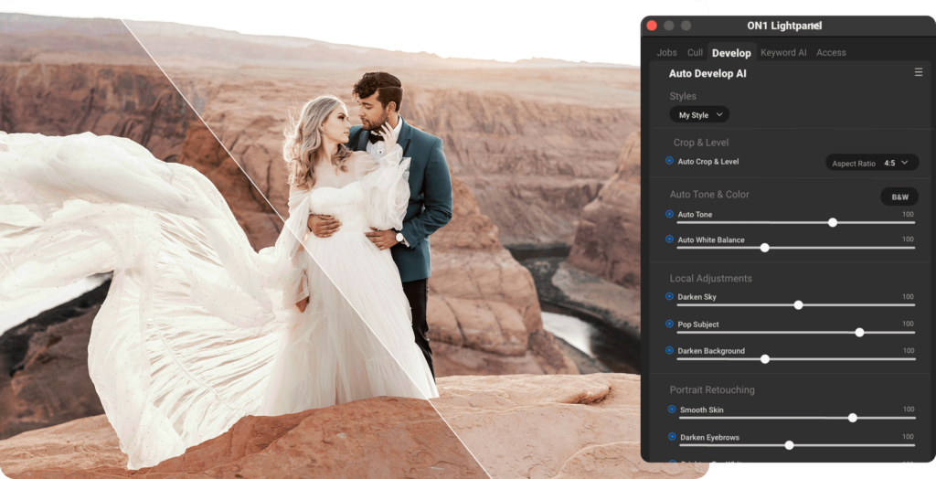Click the Smooth Skin enable icon
The image size is (936, 479).
tap(672, 410)
